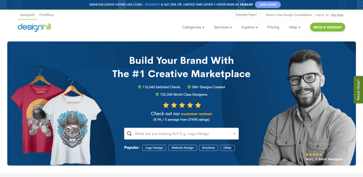Open search box dropdown arrow

234,134
